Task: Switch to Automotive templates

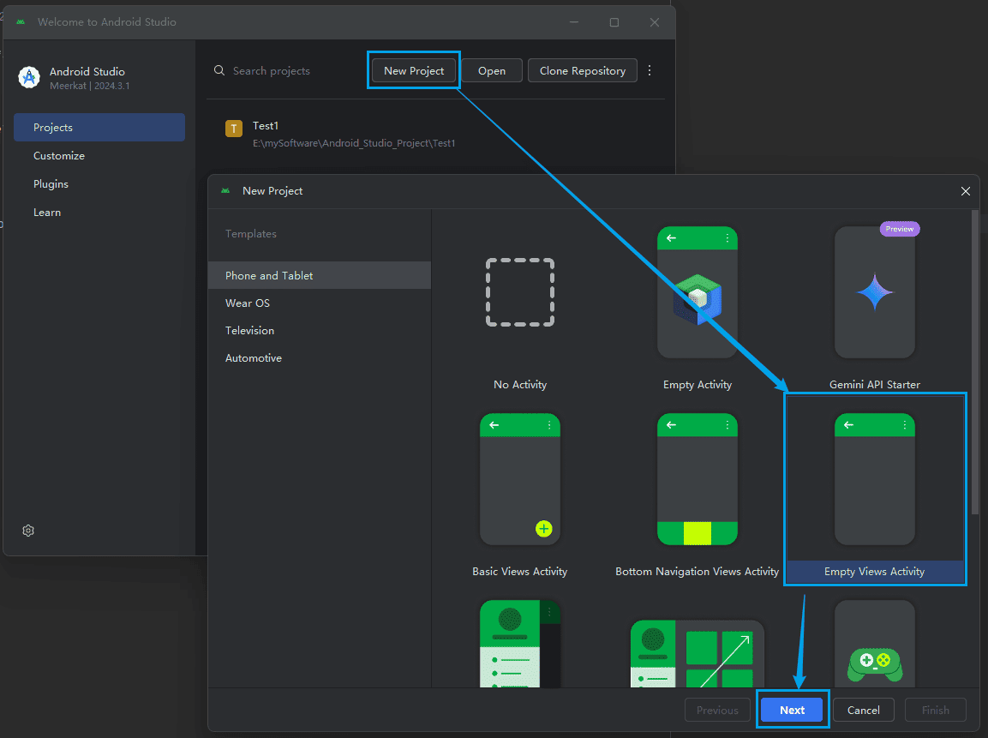Action: click(x=253, y=358)
